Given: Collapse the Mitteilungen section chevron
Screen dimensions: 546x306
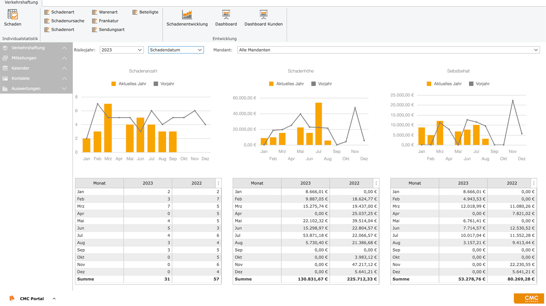Looking at the screenshot, I should tap(64, 58).
